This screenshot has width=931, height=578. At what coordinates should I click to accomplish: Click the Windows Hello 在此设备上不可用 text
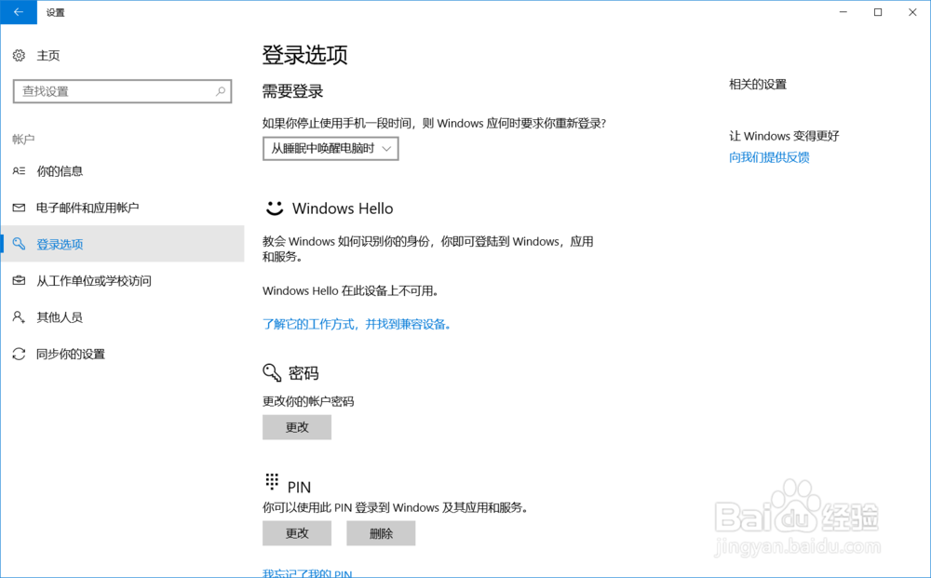click(x=351, y=290)
